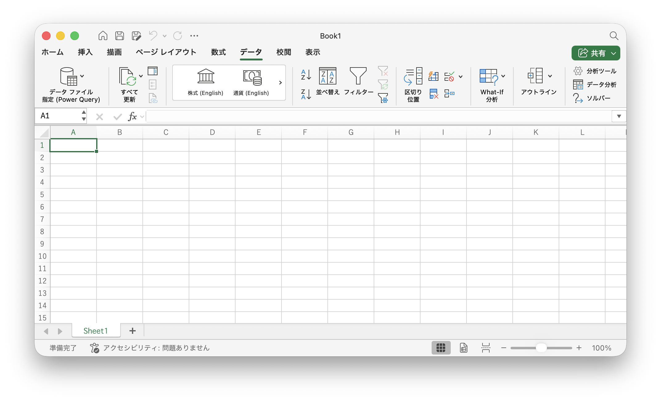Toggle the フィルター funnel button
The width and height of the screenshot is (661, 402).
click(358, 81)
